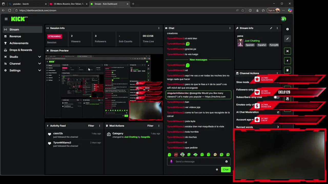
Task: Expand the Channel sidebar section
Action: point(39,64)
